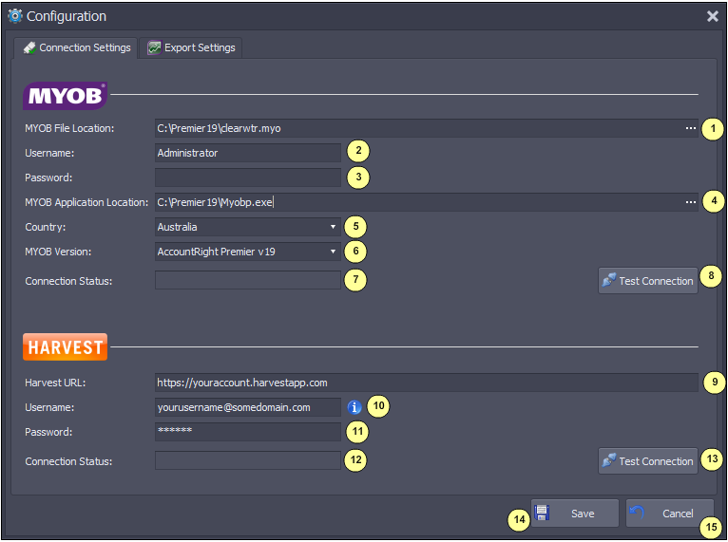This screenshot has width=728, height=542.
Task: Click the Harvest Connection Status box
Action: click(x=248, y=461)
